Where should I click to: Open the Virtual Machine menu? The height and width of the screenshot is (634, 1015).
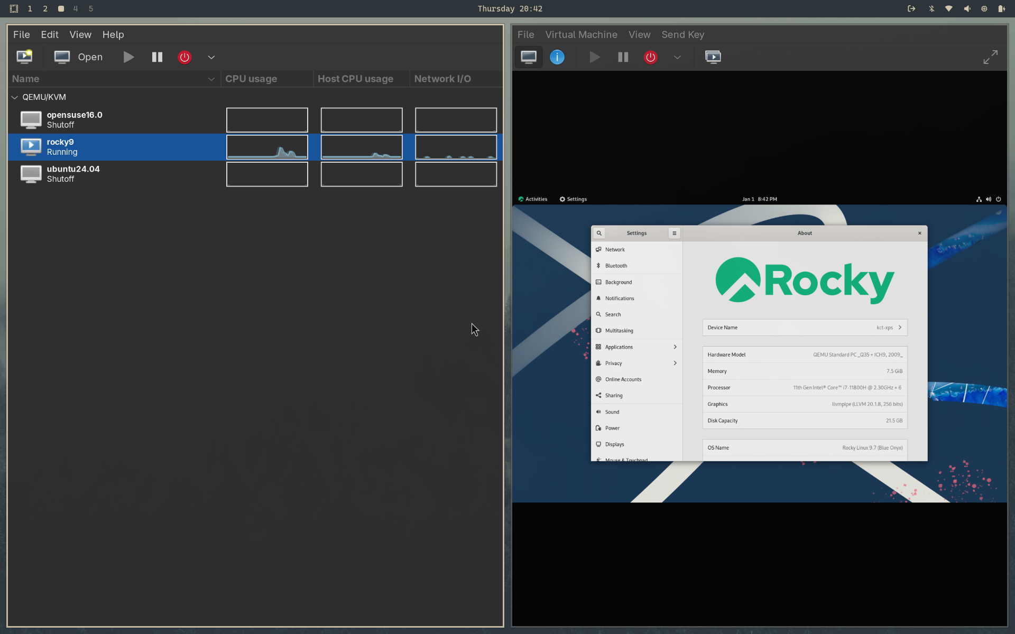click(x=580, y=34)
